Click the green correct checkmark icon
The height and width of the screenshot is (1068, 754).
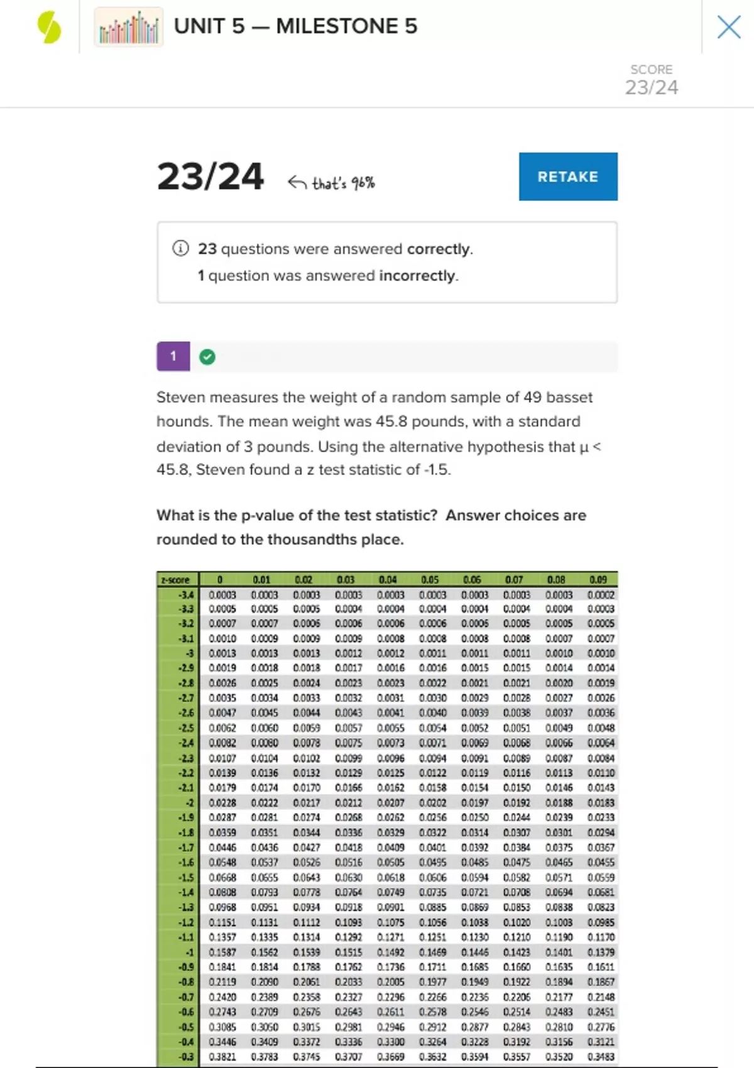coord(207,357)
